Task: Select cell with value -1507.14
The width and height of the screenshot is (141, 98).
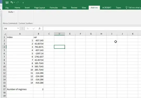Action: tap(38, 54)
